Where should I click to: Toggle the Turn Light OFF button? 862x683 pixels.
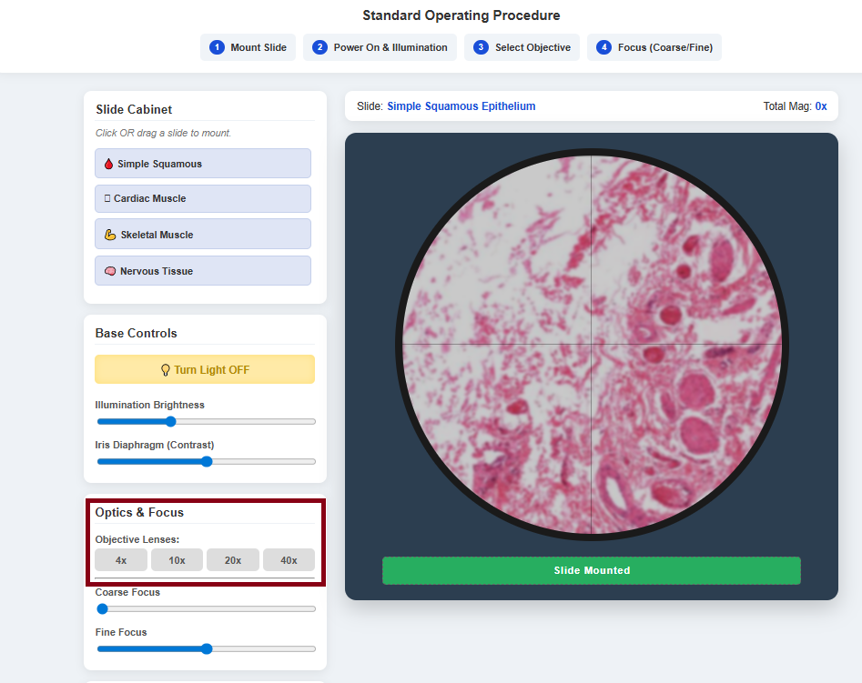tap(205, 369)
